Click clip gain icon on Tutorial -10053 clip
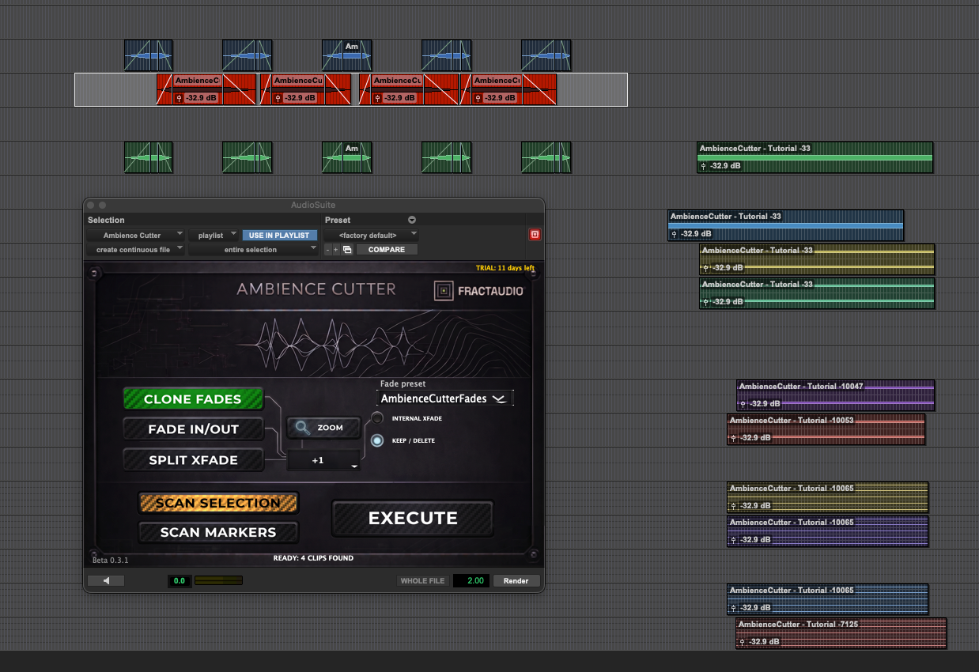Viewport: 979px width, 672px height. [x=735, y=437]
